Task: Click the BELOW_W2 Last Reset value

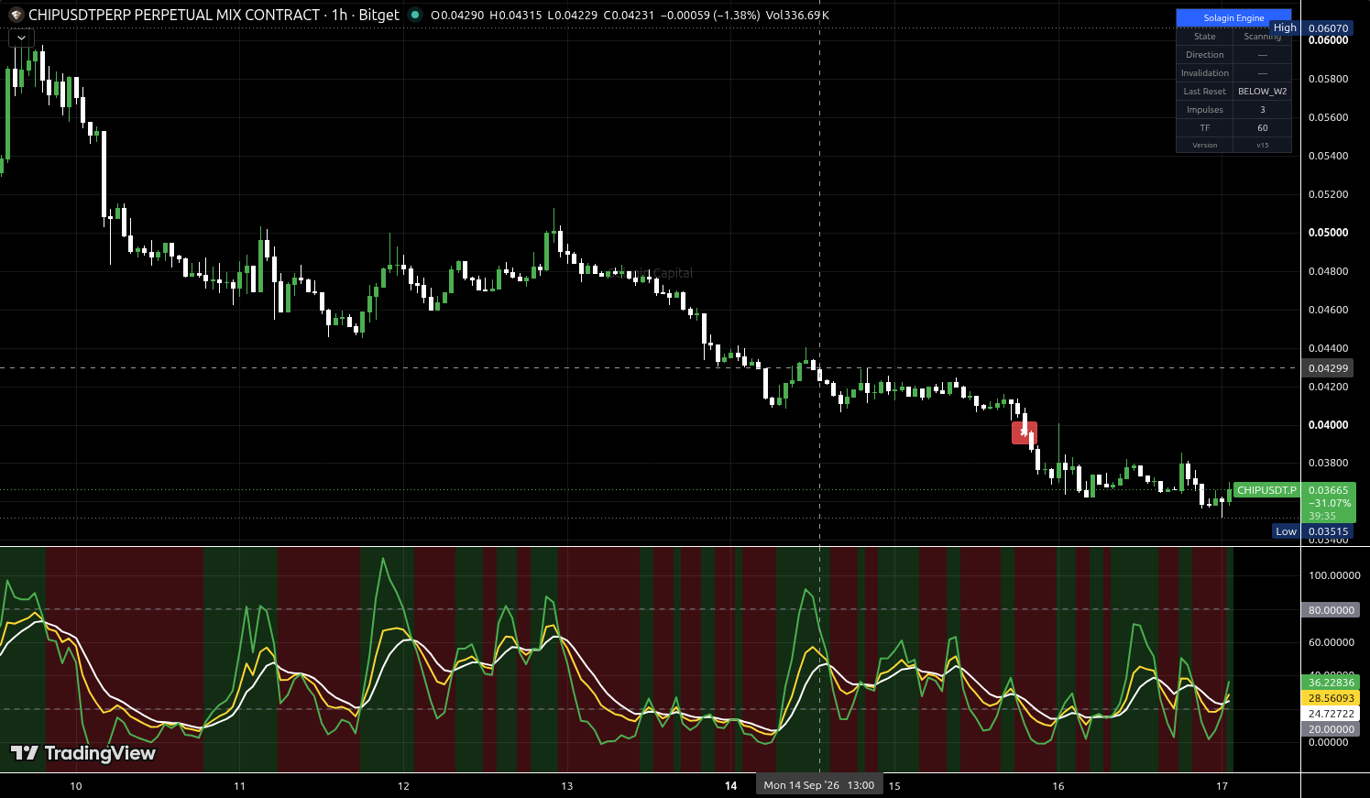Action: [1262, 92]
